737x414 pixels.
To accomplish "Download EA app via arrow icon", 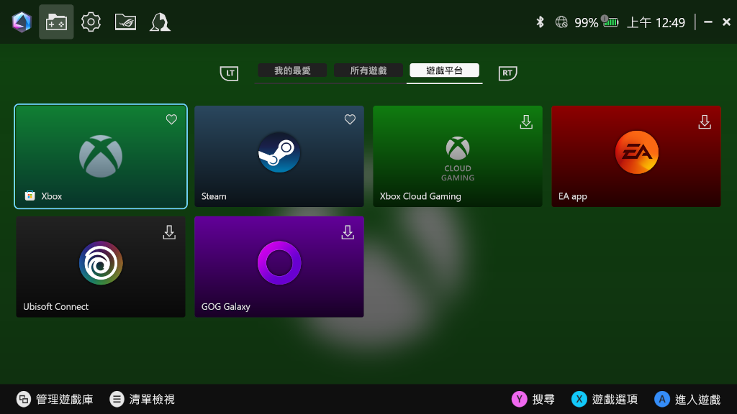I will tap(705, 122).
